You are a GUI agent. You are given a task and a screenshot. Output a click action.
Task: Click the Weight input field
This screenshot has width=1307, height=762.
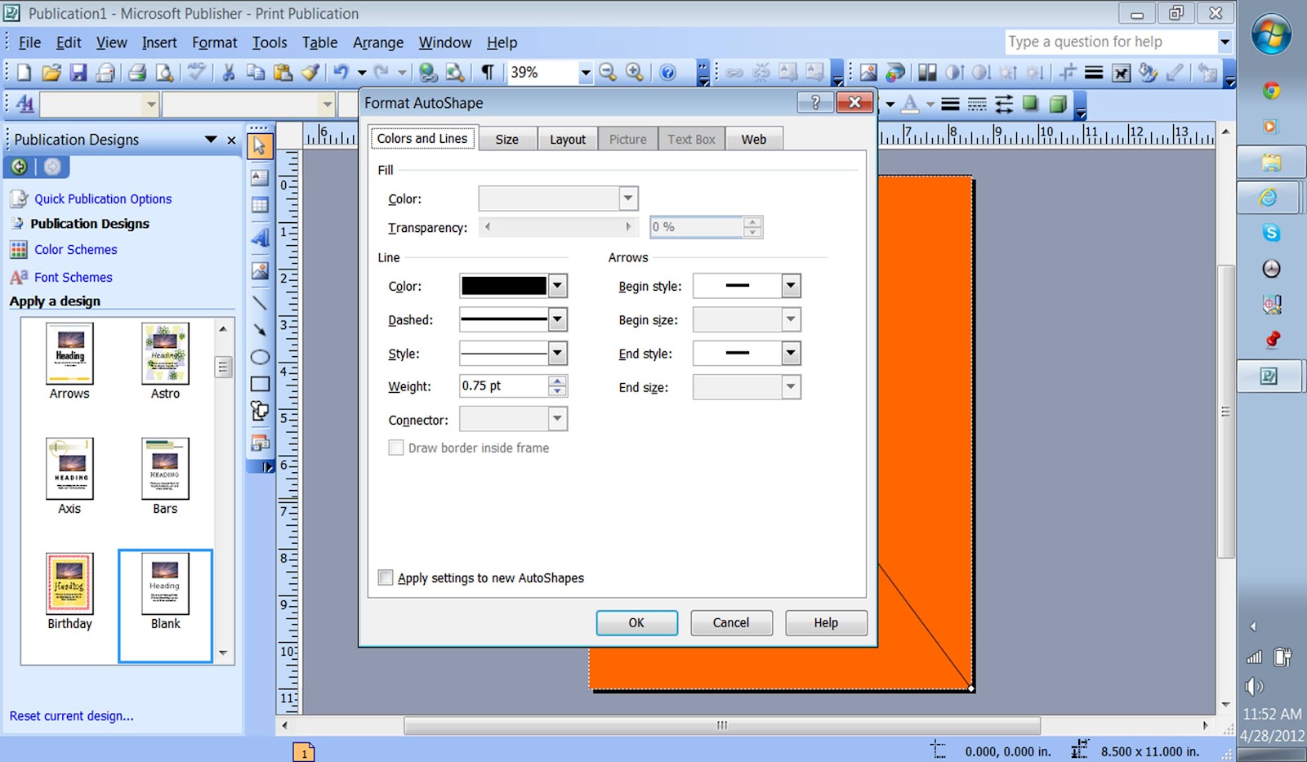[505, 385]
